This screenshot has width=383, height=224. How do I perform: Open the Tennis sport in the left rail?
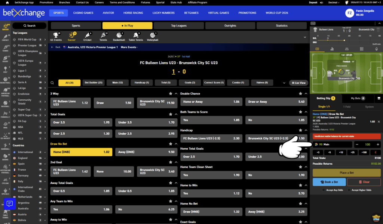pos(5,48)
